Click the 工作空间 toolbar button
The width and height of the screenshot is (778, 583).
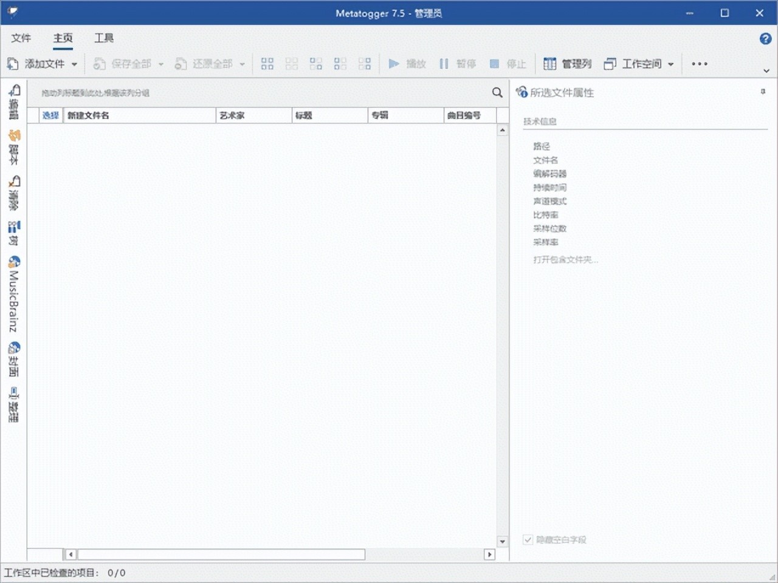pos(633,64)
